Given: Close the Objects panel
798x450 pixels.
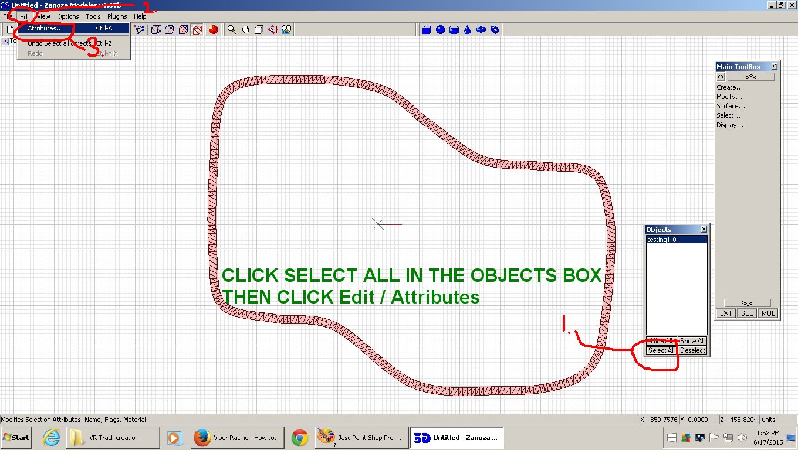Looking at the screenshot, I should coord(704,230).
